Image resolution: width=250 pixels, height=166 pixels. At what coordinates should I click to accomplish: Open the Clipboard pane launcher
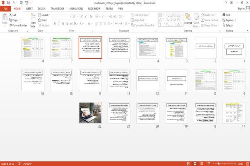pyautogui.click(x=27, y=31)
